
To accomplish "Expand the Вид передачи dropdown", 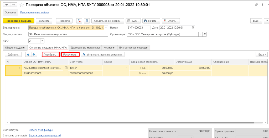I will coord(106,27).
